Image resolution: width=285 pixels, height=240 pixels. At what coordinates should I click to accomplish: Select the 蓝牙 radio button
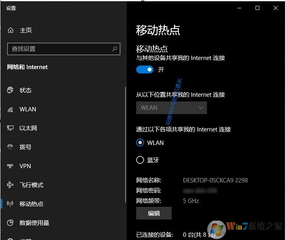tap(140, 160)
